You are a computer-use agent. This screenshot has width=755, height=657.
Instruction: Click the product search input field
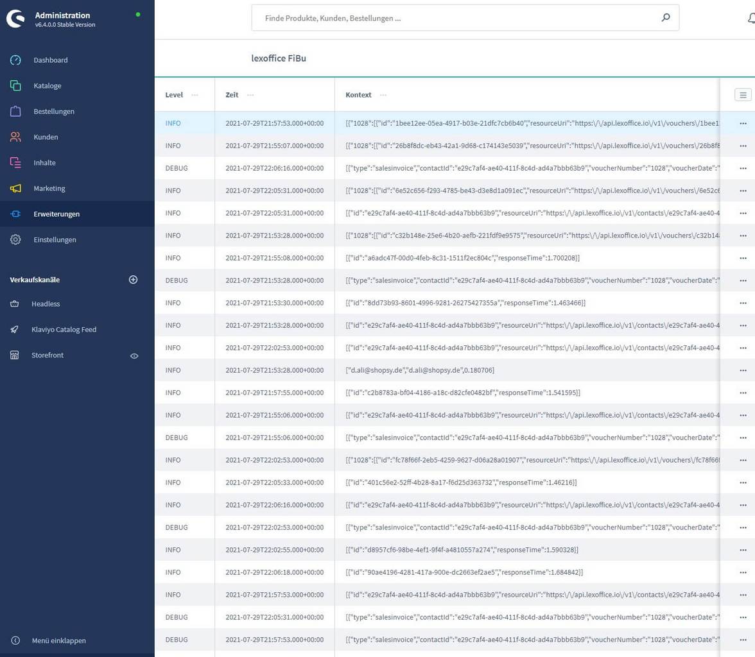coord(456,18)
